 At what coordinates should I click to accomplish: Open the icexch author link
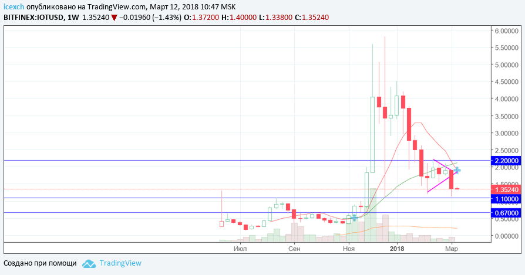(x=14, y=6)
